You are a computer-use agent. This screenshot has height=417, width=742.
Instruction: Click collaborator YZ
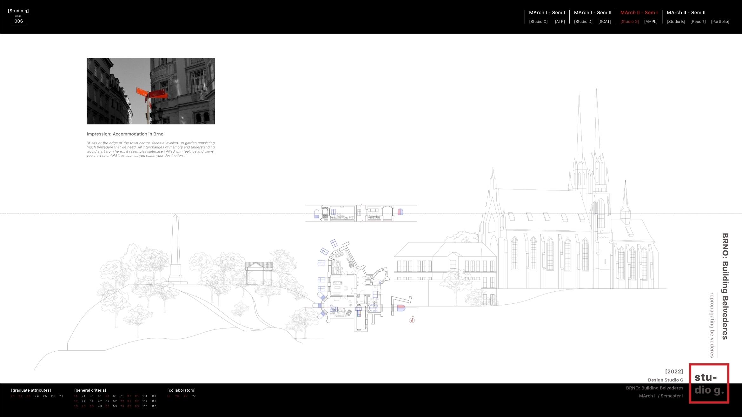(x=194, y=396)
